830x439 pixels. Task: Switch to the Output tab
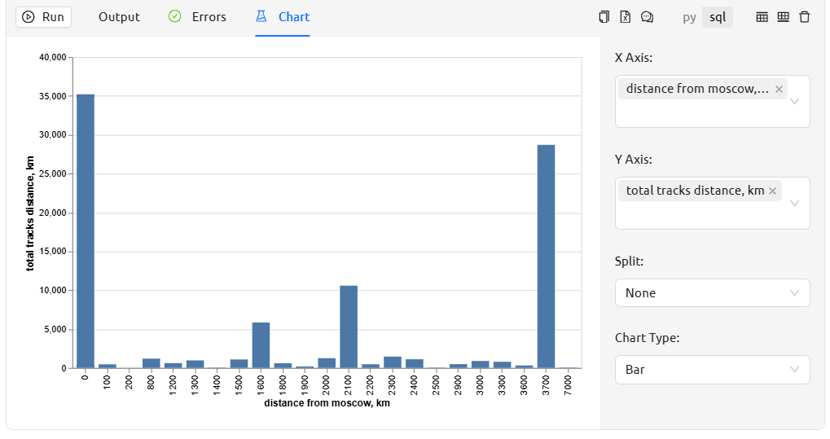pos(119,17)
